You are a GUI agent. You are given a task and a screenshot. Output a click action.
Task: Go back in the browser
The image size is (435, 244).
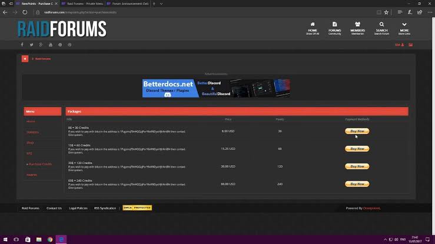pos(5,12)
